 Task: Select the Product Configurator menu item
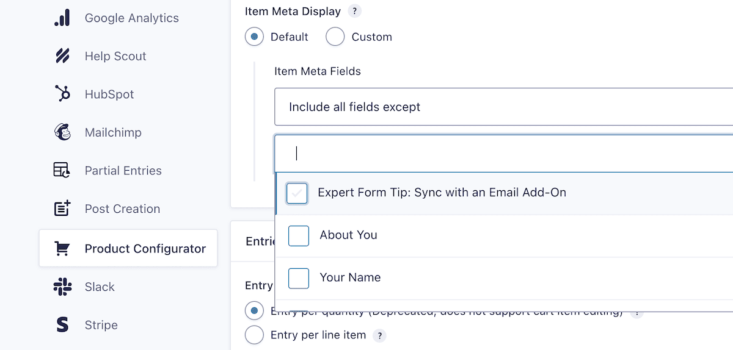point(128,248)
